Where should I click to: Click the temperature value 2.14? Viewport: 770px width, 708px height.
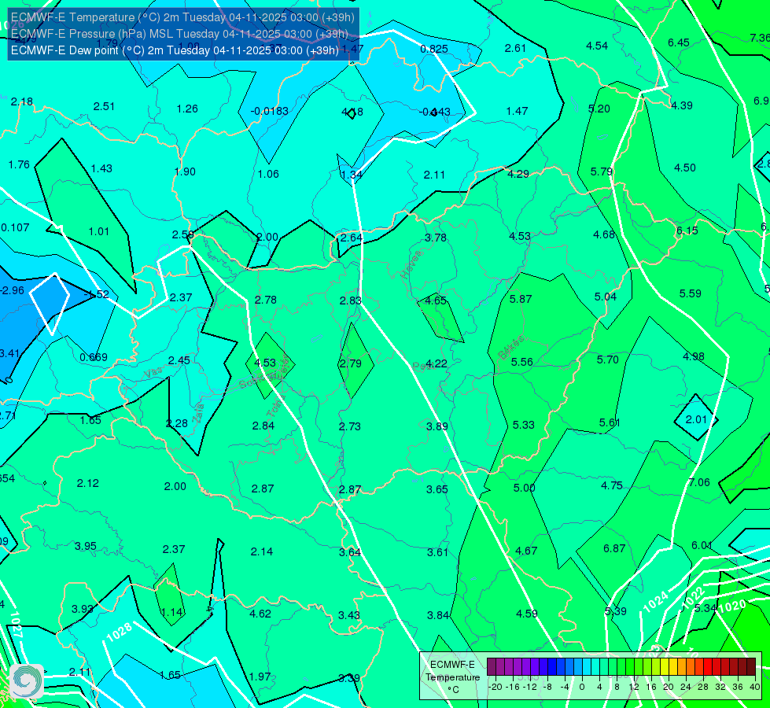[262, 551]
